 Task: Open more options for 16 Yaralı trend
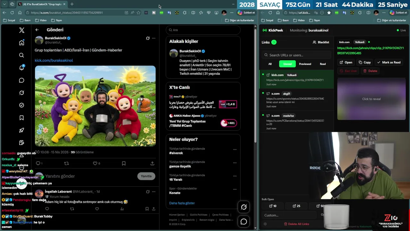tap(235, 176)
